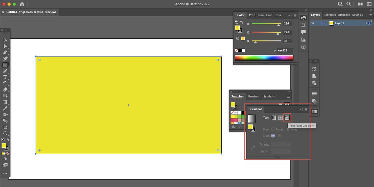Select the Linear Gradient type icon
The width and height of the screenshot is (374, 187).
tap(274, 117)
